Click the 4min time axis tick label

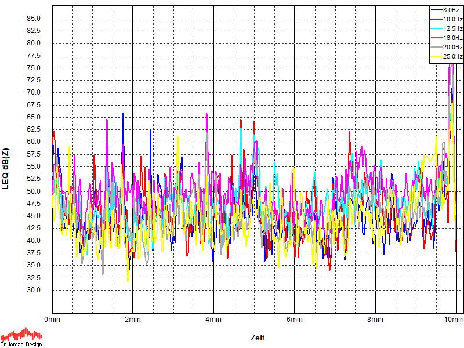[213, 320]
